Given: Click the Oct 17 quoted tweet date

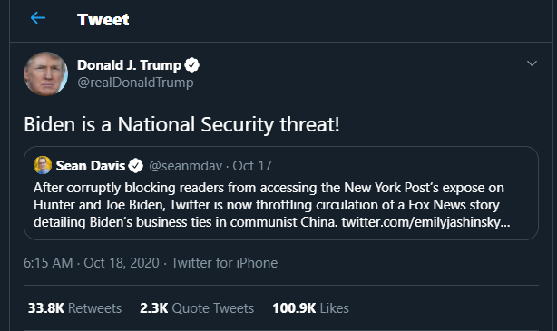Looking at the screenshot, I should coord(252,166).
